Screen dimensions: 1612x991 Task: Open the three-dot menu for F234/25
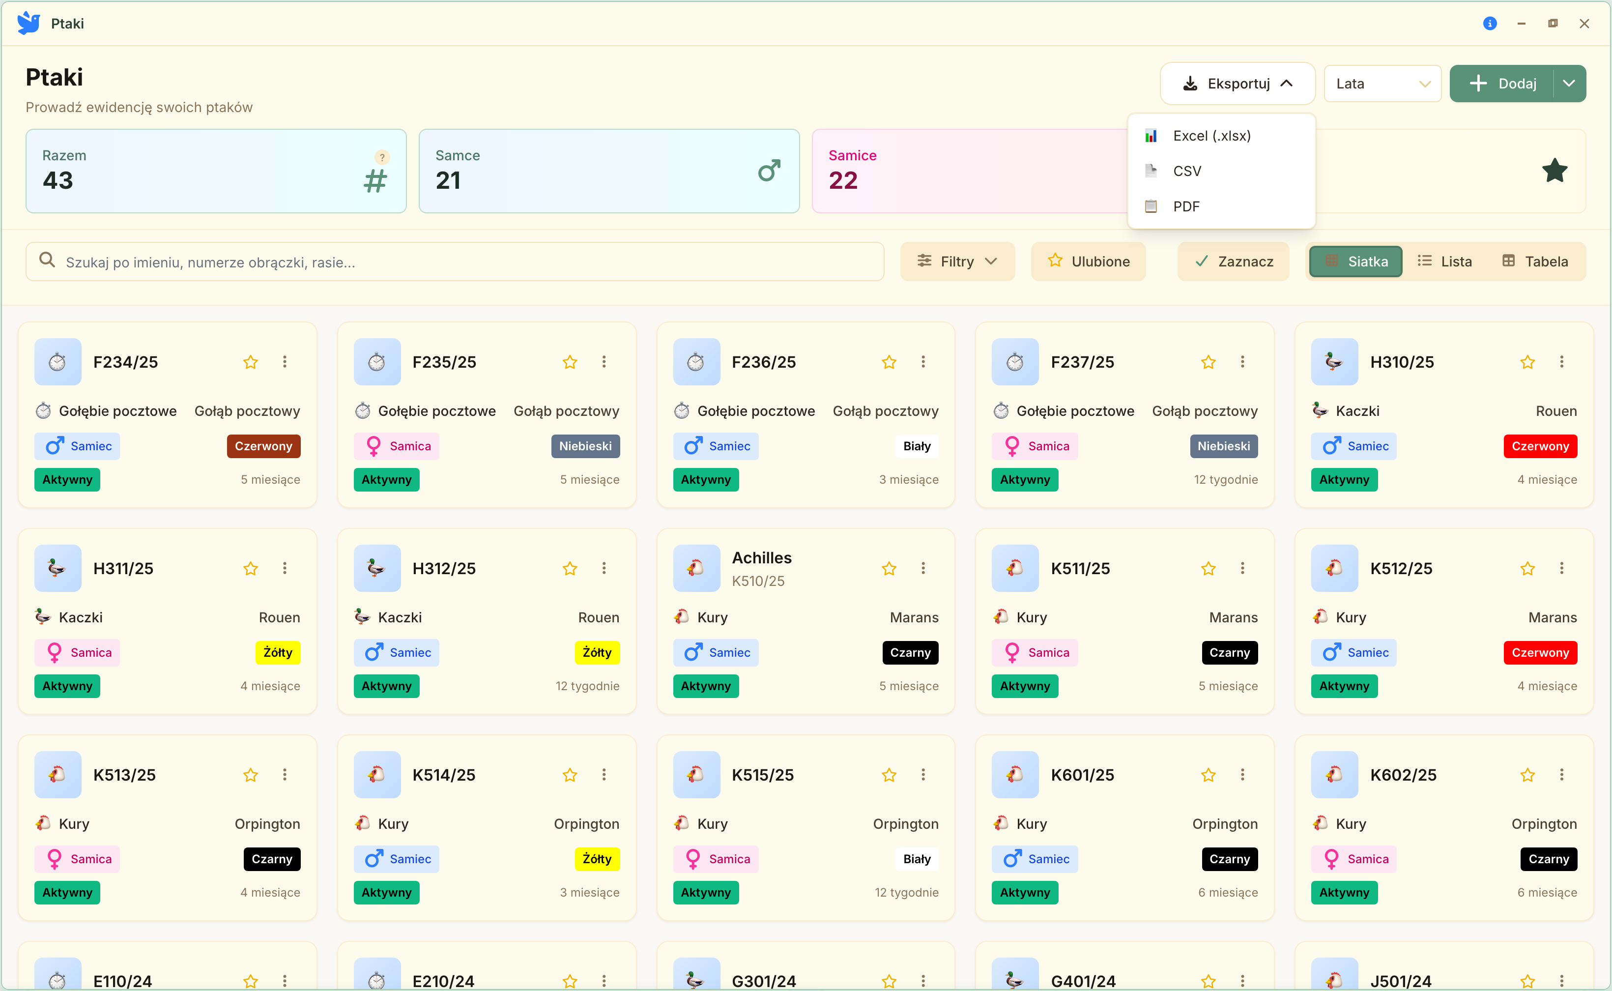[x=285, y=362]
